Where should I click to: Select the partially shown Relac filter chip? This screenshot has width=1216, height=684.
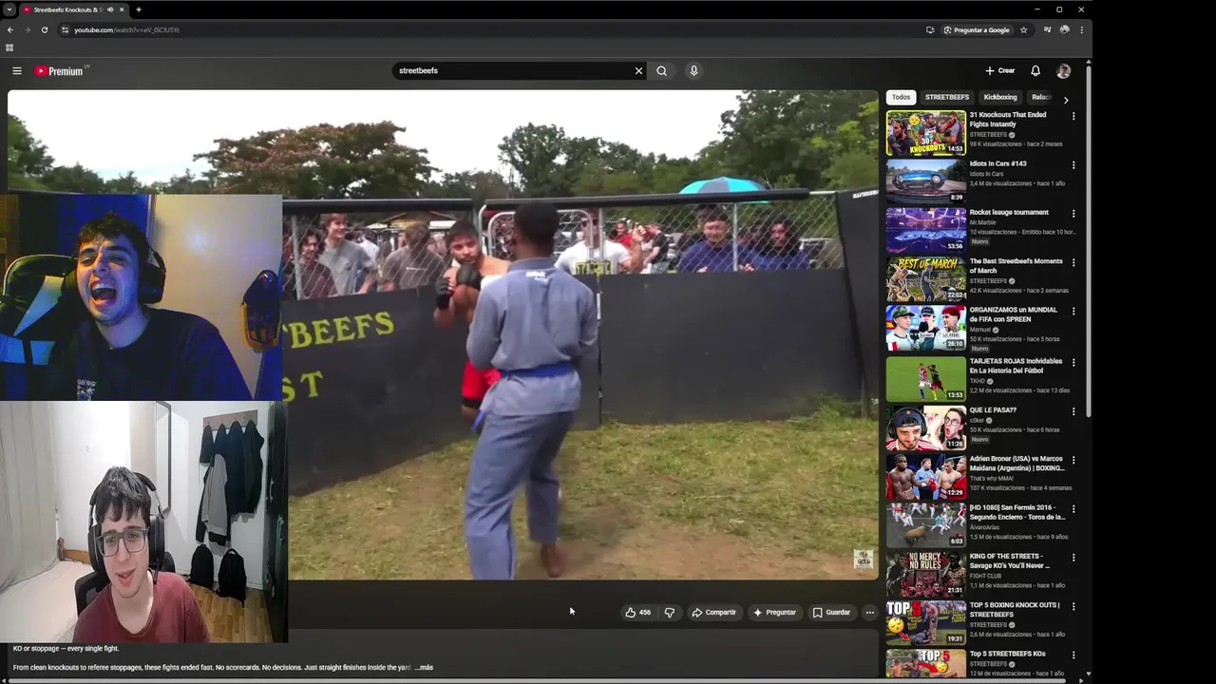pos(1041,97)
